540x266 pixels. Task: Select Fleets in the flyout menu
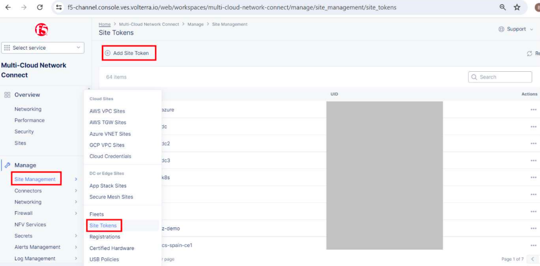click(96, 214)
